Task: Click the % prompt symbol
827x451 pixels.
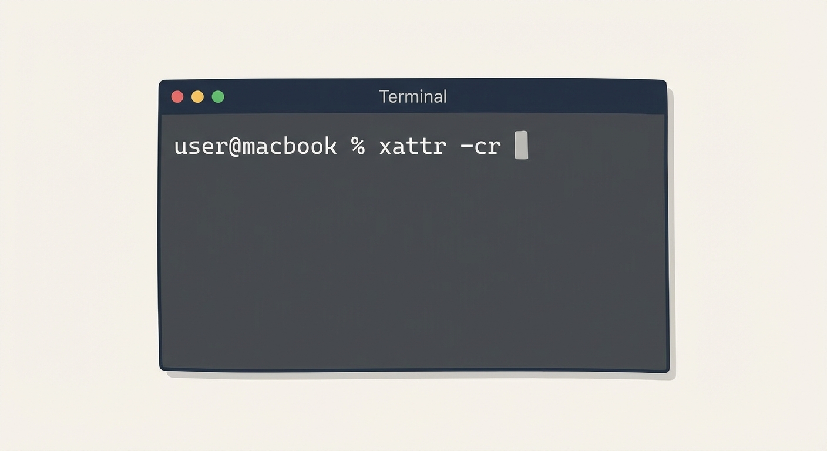Action: (x=358, y=146)
